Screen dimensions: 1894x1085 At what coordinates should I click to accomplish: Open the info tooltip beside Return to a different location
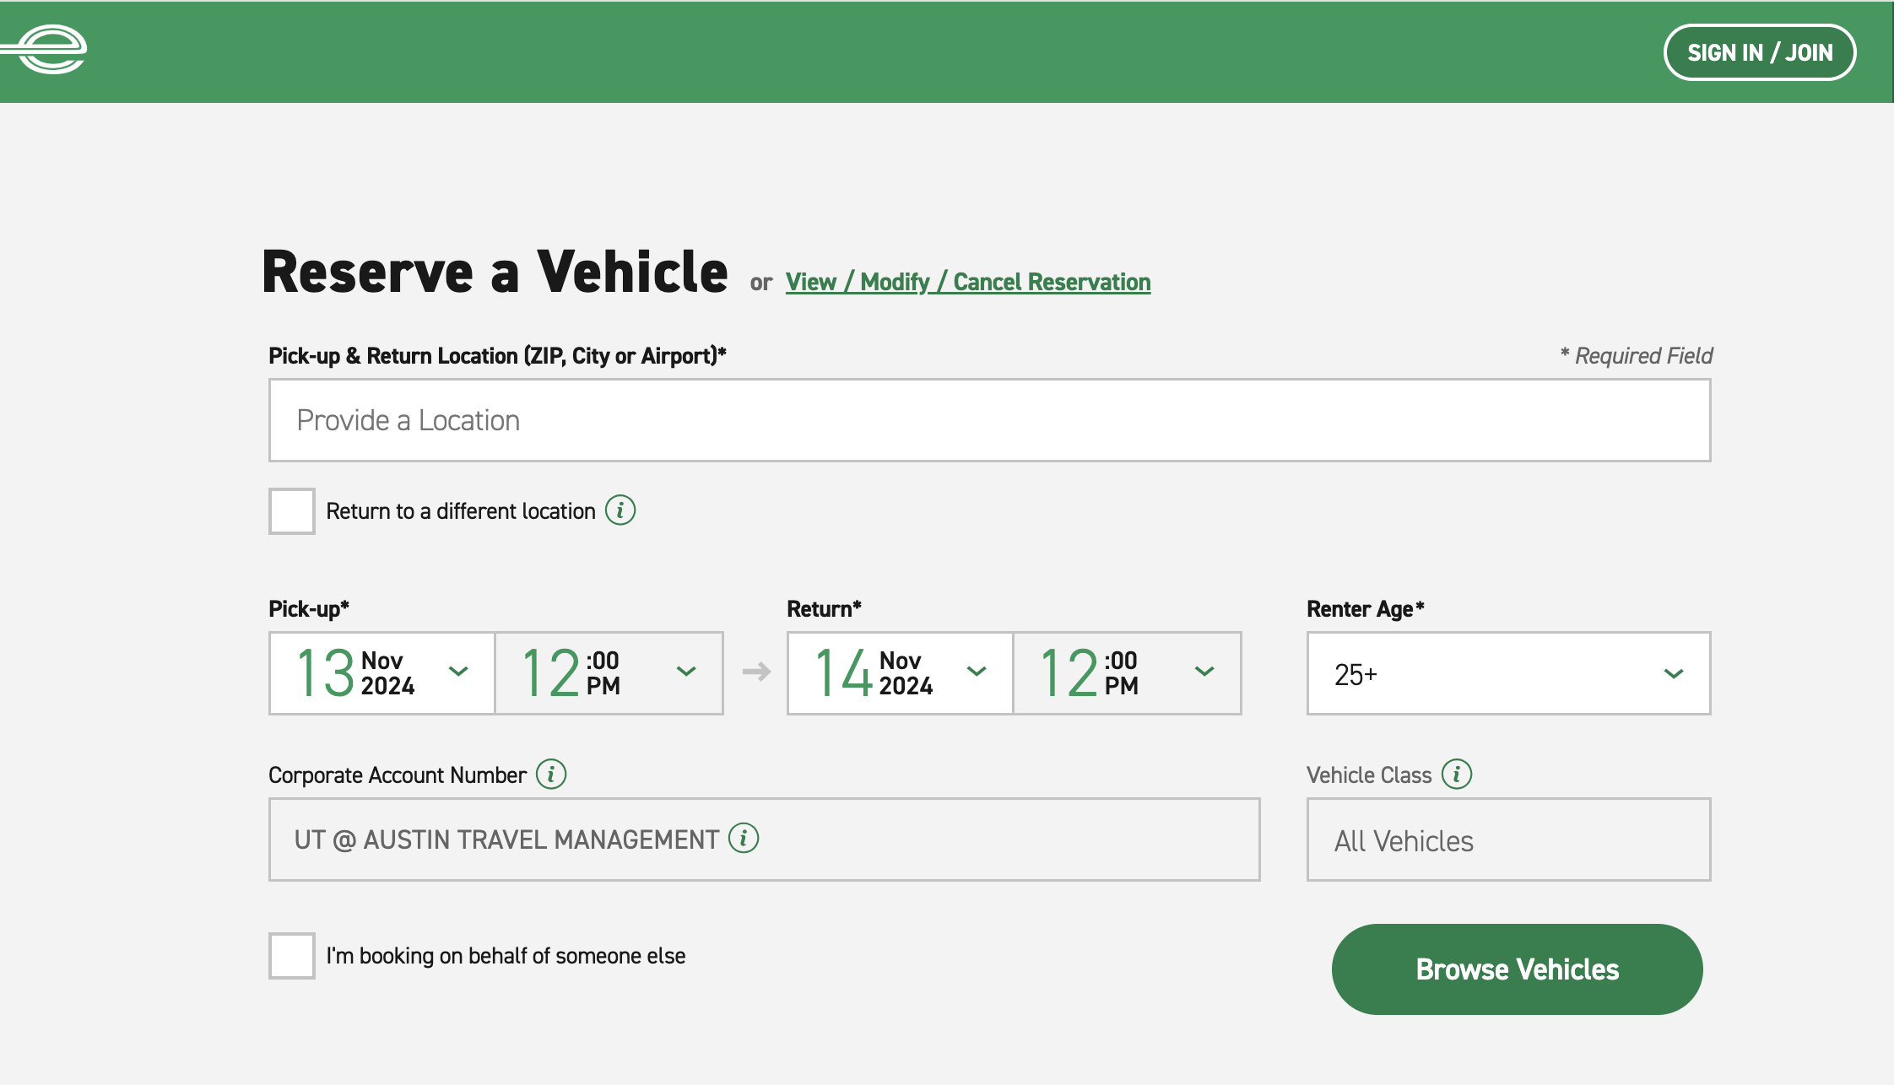click(x=620, y=510)
